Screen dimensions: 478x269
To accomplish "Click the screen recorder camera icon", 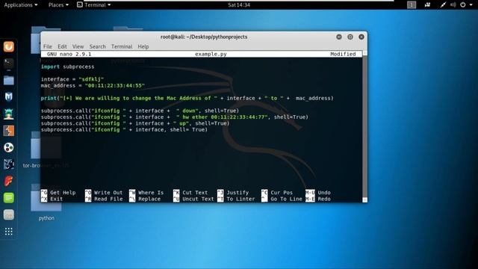I will (x=427, y=4).
